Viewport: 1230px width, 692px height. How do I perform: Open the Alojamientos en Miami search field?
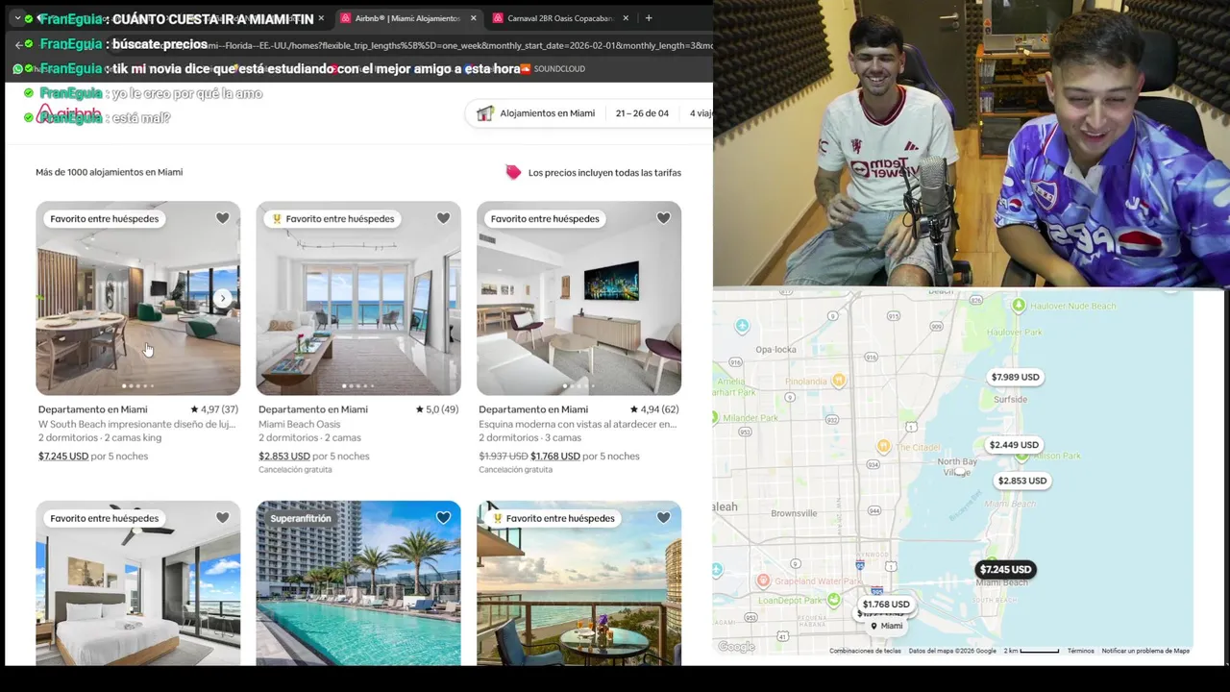547,113
